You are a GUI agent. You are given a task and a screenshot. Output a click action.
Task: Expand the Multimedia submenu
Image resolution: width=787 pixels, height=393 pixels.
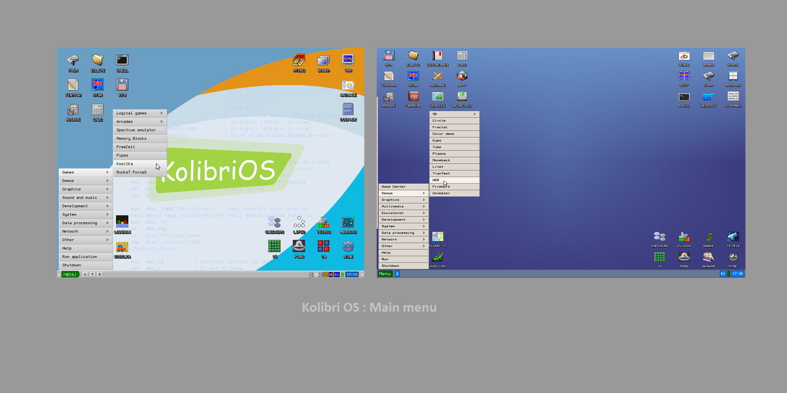click(x=403, y=206)
